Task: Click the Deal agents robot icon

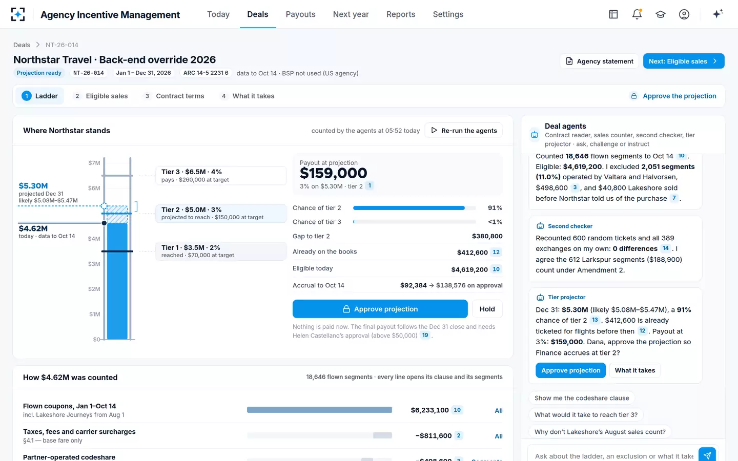Action: 535,135
